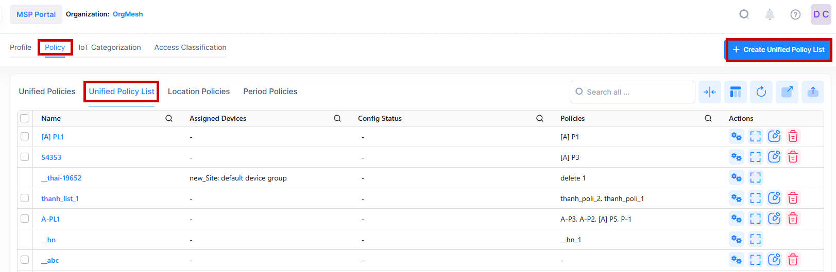Open the OrgMesh organization link
The height and width of the screenshot is (272, 836).
coord(128,14)
